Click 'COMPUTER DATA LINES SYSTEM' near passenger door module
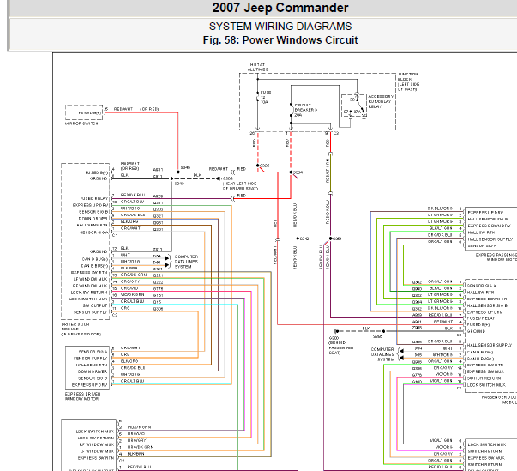 point(382,354)
